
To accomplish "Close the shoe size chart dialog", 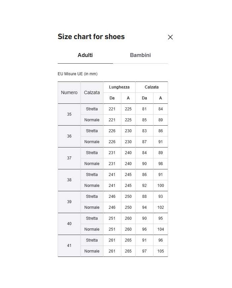I will (x=170, y=37).
